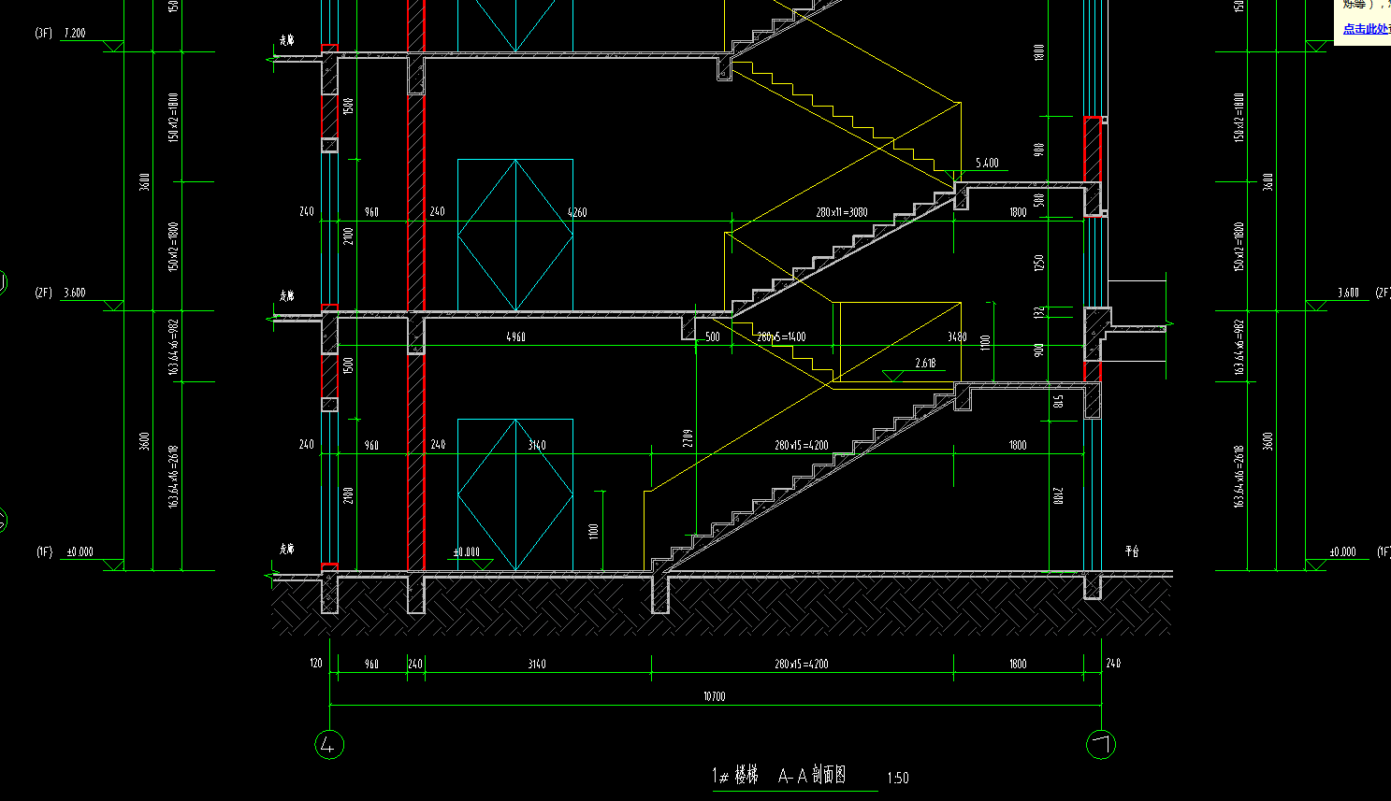Select the '3.600' elevation on right side
This screenshot has height=801, width=1391.
(1348, 293)
